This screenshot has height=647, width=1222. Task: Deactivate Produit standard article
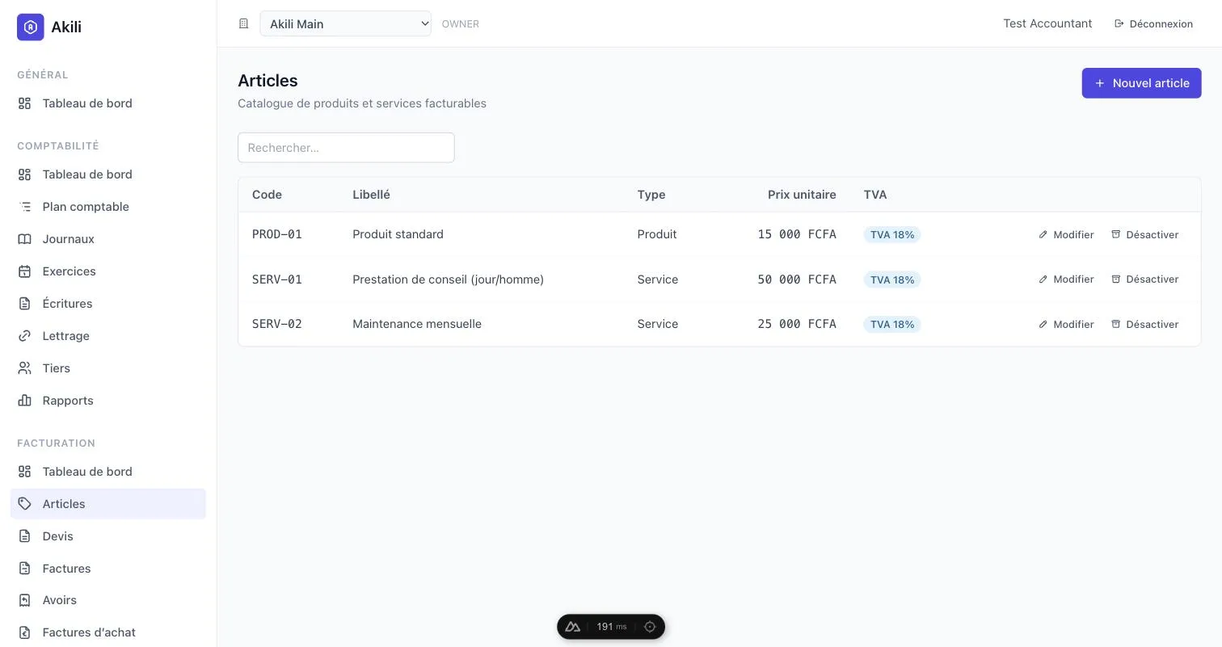tap(1144, 234)
